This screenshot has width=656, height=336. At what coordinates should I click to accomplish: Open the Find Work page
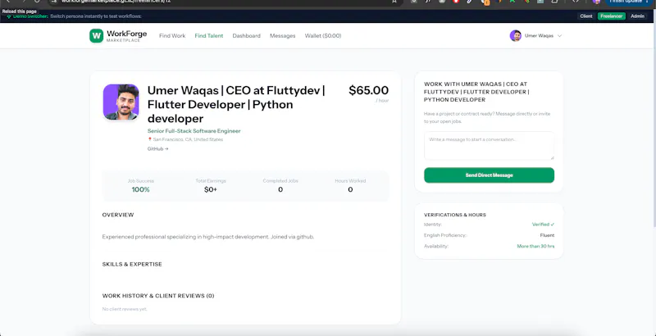click(172, 36)
